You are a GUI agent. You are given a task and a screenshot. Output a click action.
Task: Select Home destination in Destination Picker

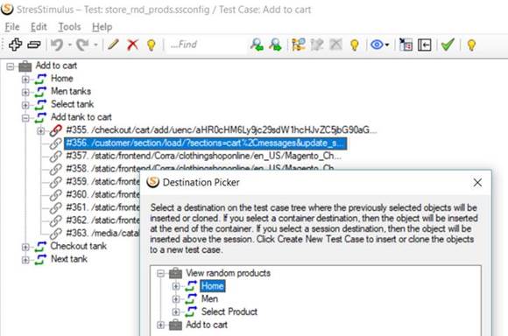tap(213, 286)
